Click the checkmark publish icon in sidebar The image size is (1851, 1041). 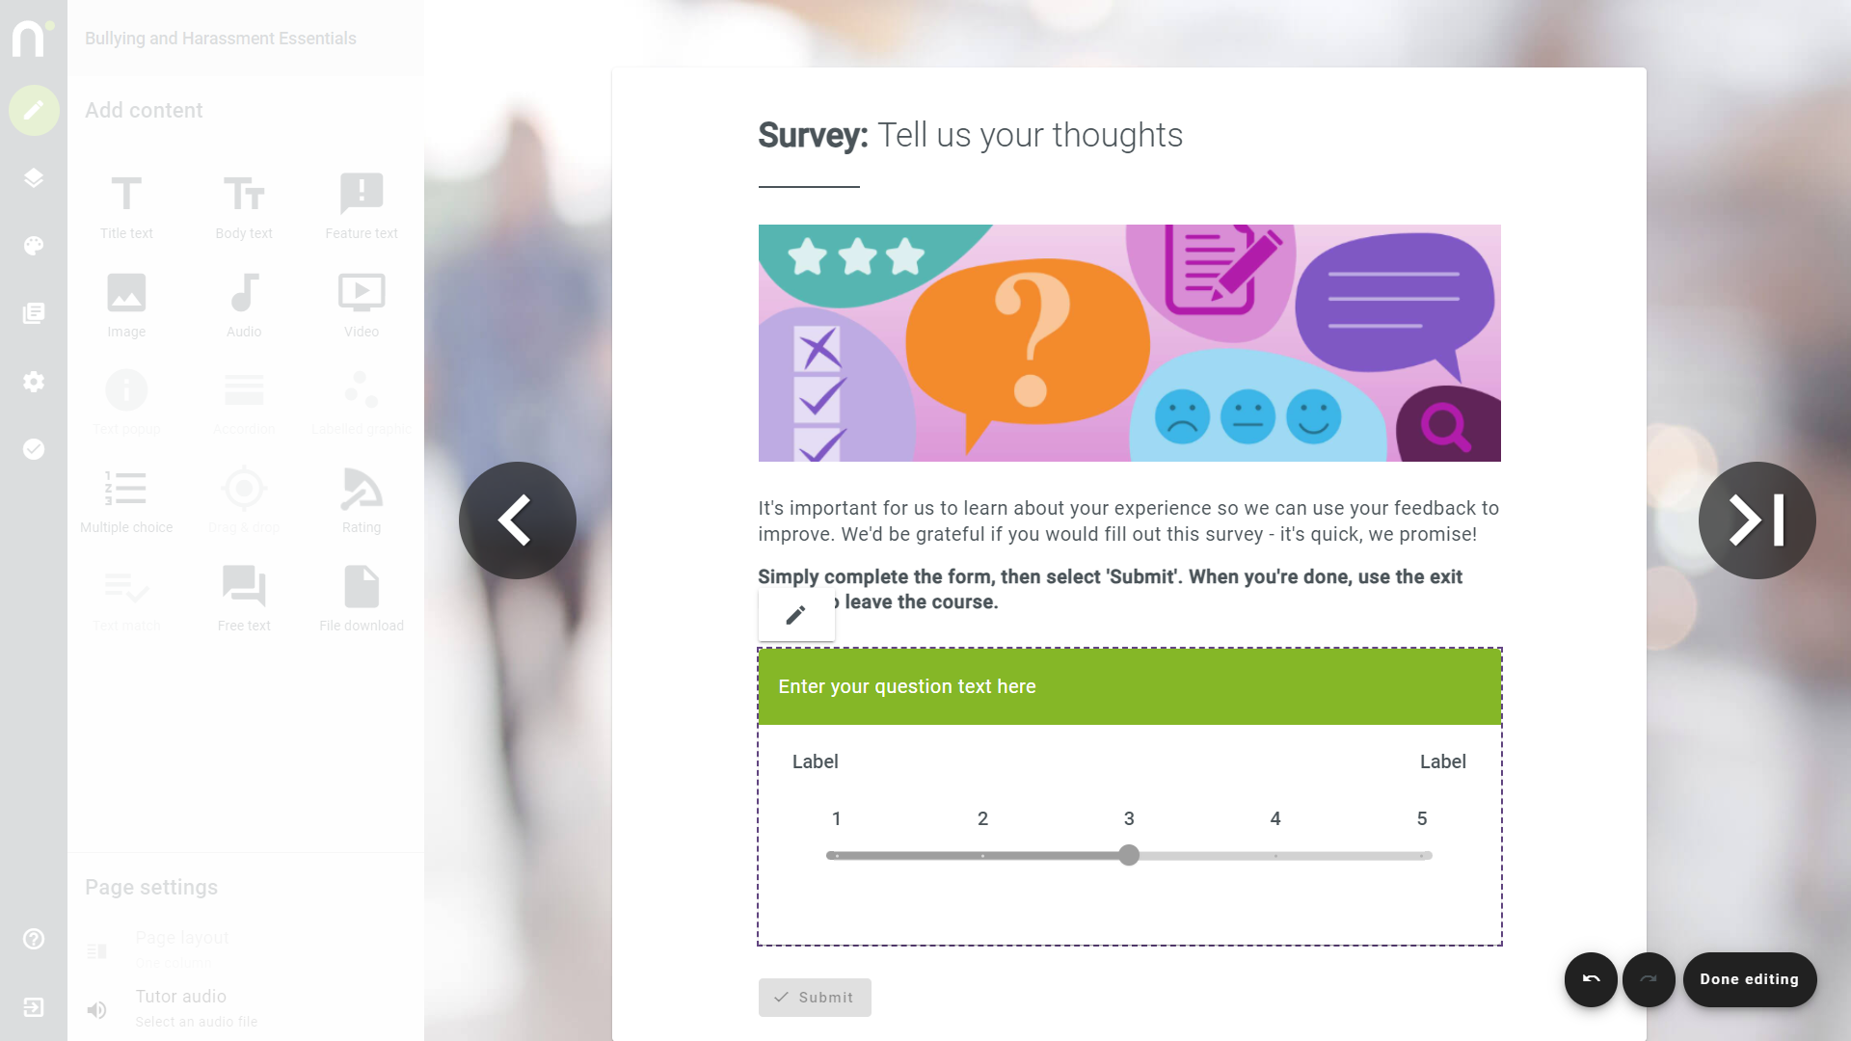[x=34, y=449]
